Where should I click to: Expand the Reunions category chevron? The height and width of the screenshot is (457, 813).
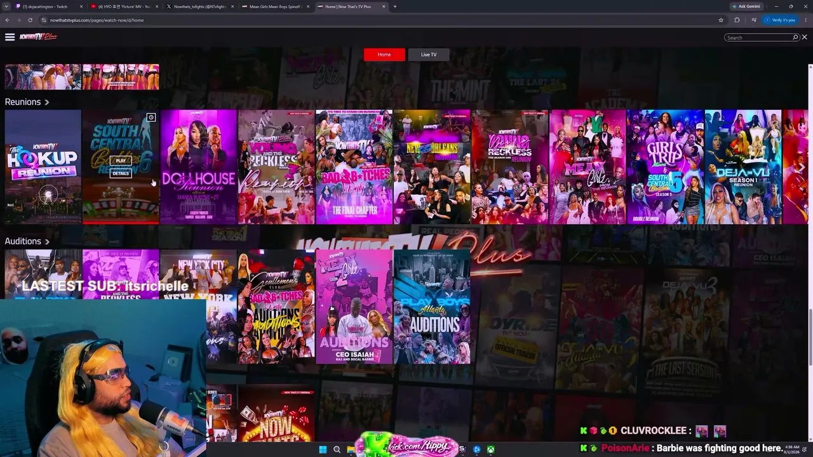46,102
